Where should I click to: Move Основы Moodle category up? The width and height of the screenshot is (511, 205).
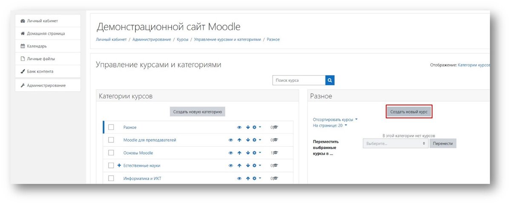click(x=239, y=153)
